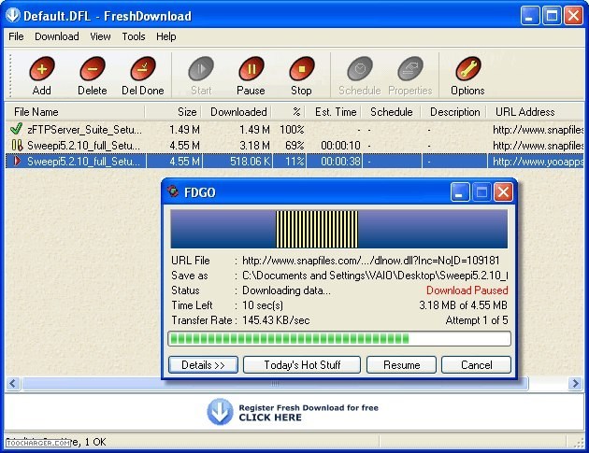Sort by % column header

(x=290, y=112)
